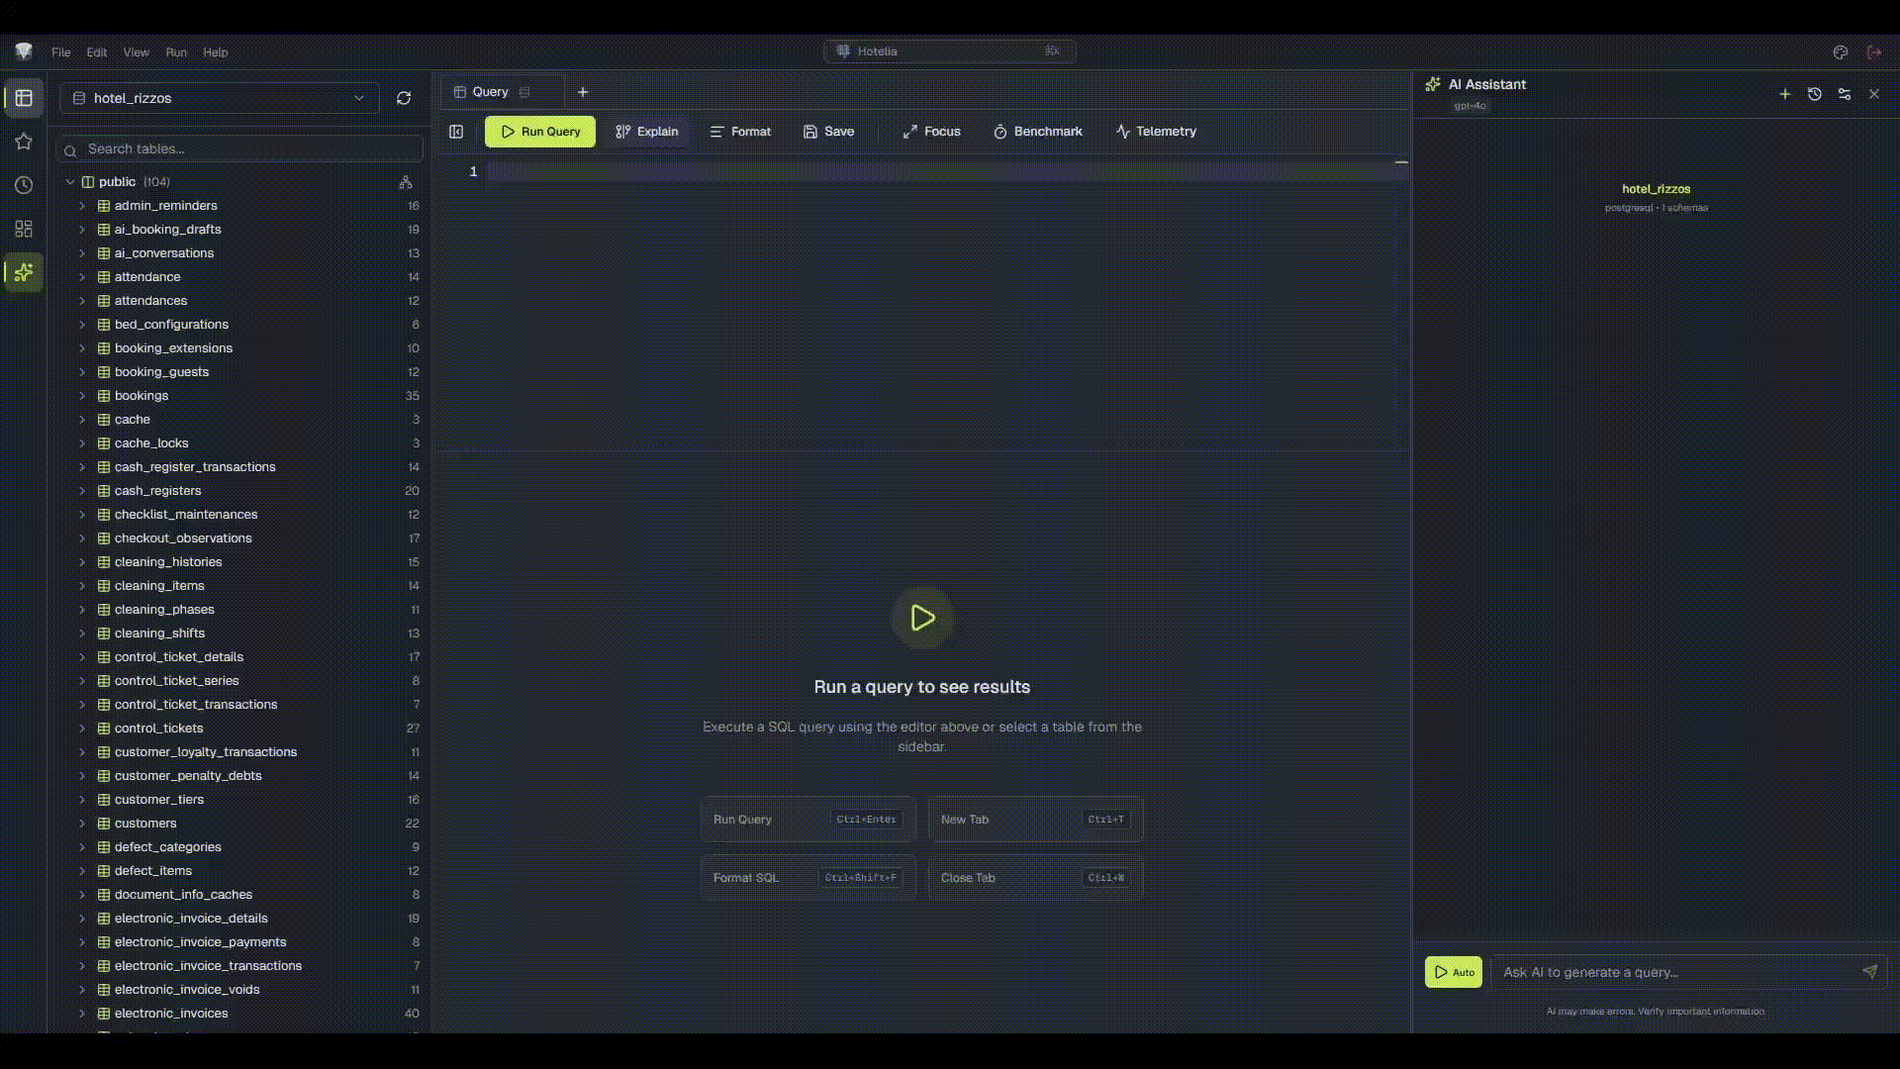Start a new AI Assistant chat with plus icon

point(1785,94)
